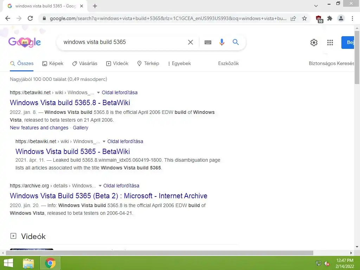Open the Eszközök tools option
Image resolution: width=360 pixels, height=270 pixels.
tap(229, 63)
